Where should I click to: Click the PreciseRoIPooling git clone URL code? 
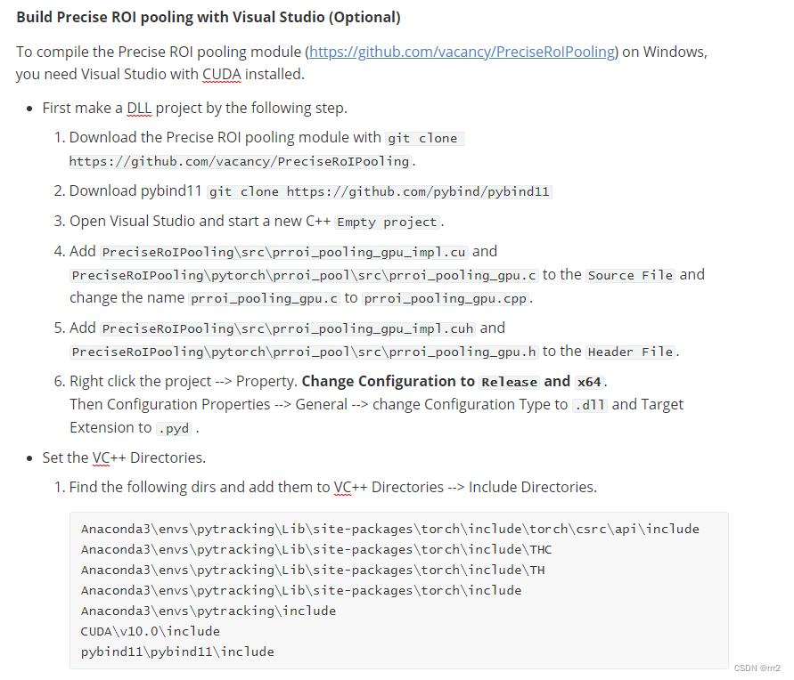click(240, 161)
